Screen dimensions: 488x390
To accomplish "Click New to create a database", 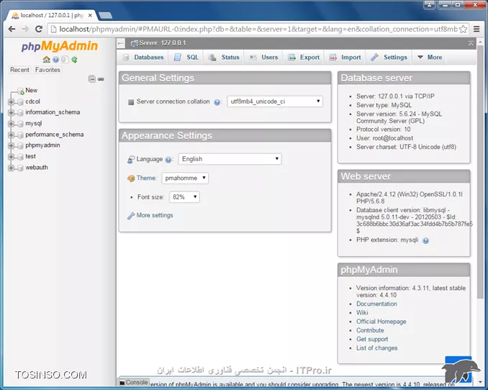I will click(32, 91).
